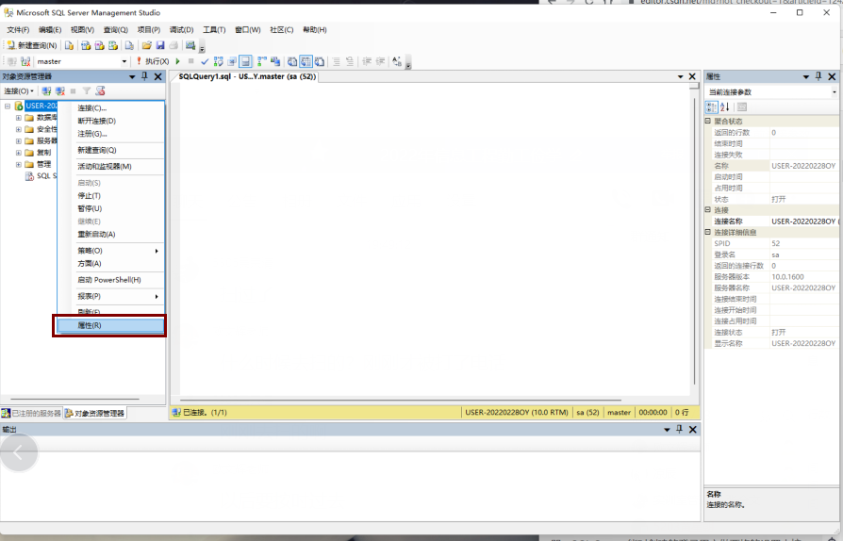Click the 登录名 property value sa
Viewport: 843px width, 541px height.
(775, 254)
